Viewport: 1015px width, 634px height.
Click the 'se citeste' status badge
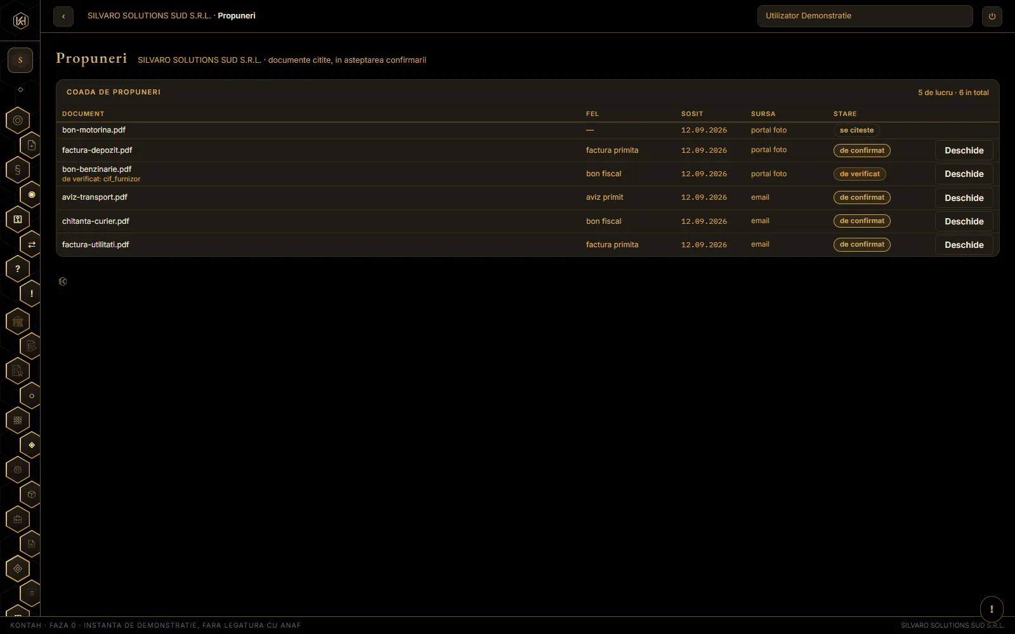tap(856, 131)
